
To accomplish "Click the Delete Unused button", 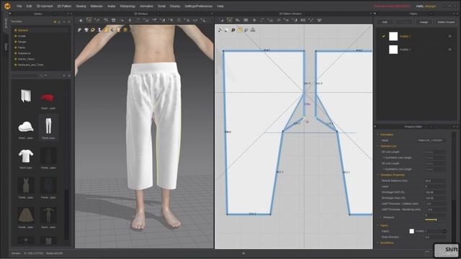I will (x=446, y=22).
